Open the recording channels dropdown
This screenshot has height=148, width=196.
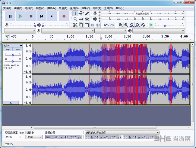[x=111, y=31]
